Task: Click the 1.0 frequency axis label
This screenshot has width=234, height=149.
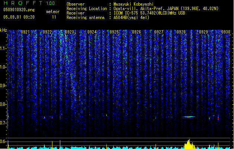Action: click(3, 67)
